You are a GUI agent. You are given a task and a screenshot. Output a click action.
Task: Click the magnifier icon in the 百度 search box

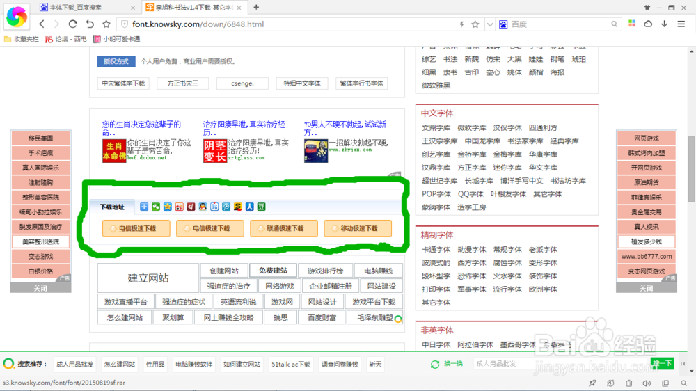click(x=614, y=24)
